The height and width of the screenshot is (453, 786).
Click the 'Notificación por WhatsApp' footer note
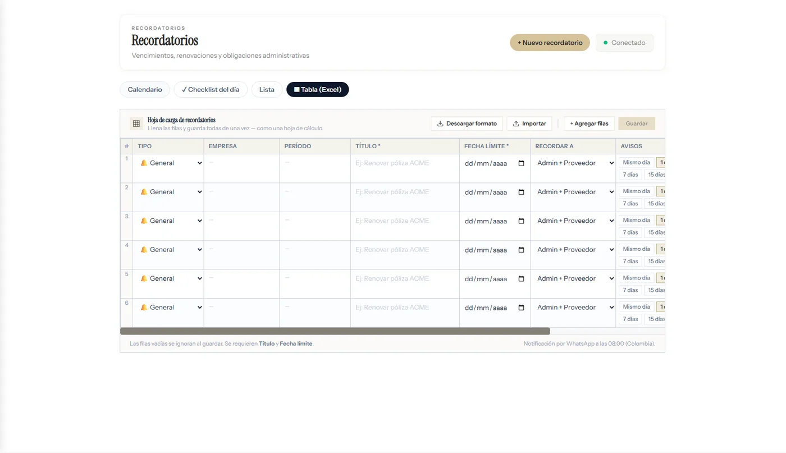[589, 344]
